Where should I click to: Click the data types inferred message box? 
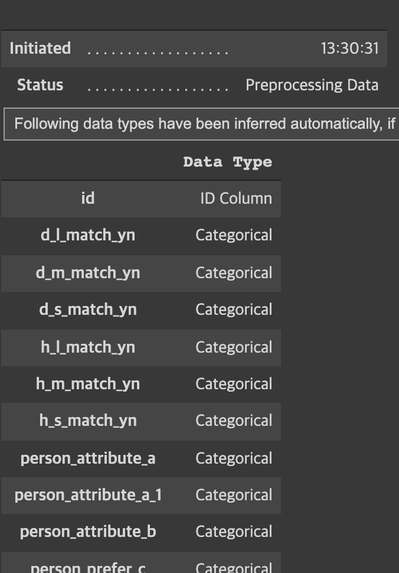201,124
